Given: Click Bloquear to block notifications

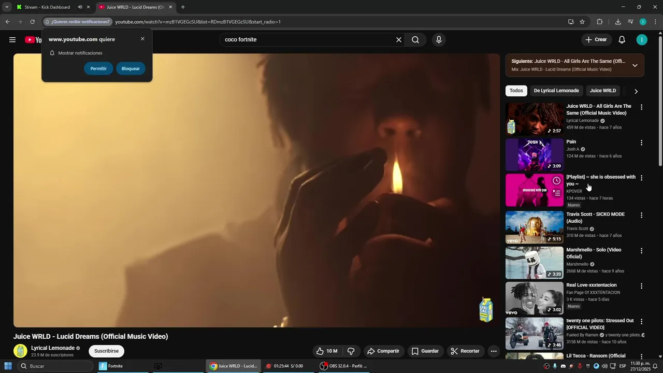Looking at the screenshot, I should coord(131,68).
